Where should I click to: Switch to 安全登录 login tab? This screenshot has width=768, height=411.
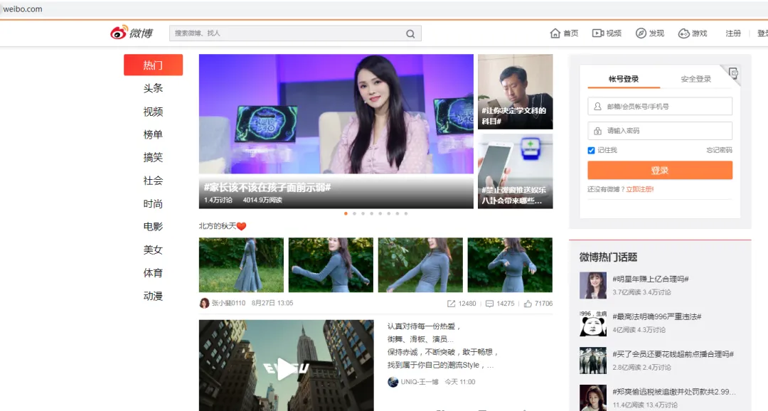[x=696, y=79]
